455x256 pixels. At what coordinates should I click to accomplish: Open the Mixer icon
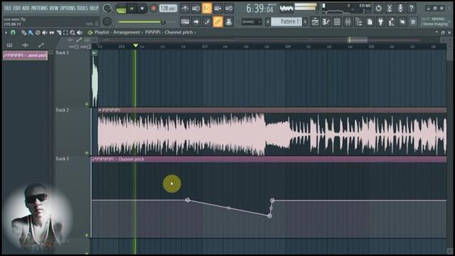348,22
